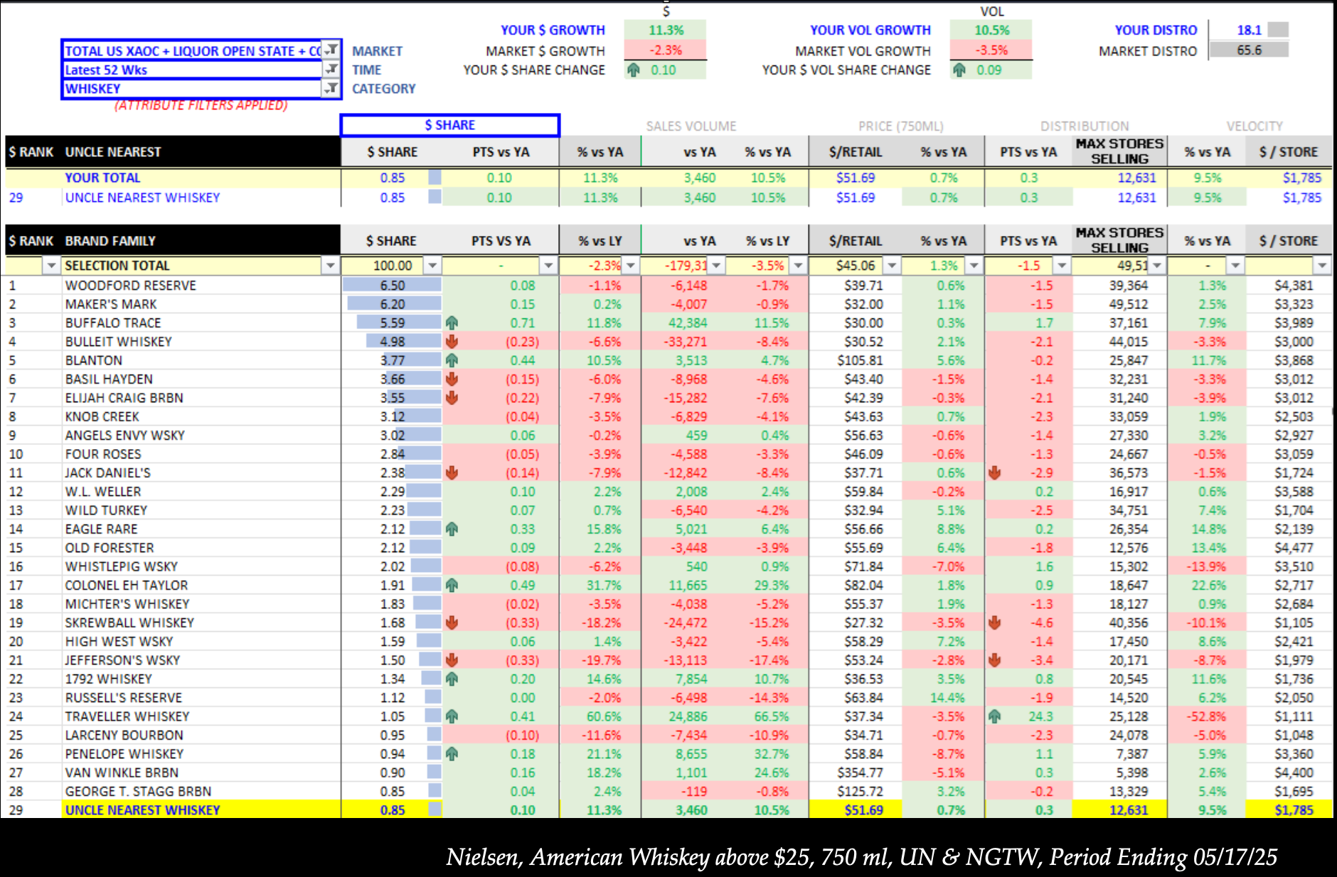Open the time filter icon beside Latest 52 Wks
This screenshot has height=877, width=1337.
[331, 69]
